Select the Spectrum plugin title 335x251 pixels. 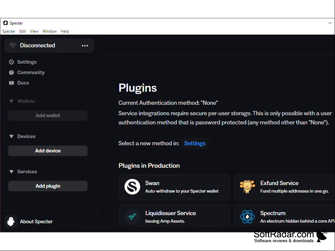(x=273, y=213)
